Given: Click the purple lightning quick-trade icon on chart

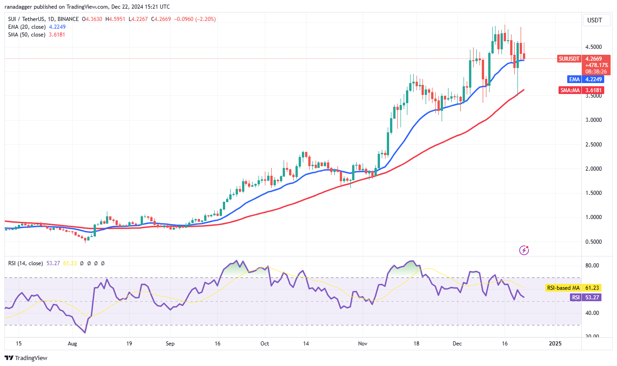Looking at the screenshot, I should pyautogui.click(x=524, y=250).
